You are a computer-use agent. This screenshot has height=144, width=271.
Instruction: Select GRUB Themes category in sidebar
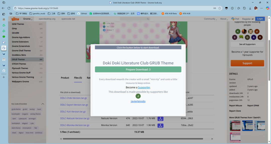tap(18, 59)
